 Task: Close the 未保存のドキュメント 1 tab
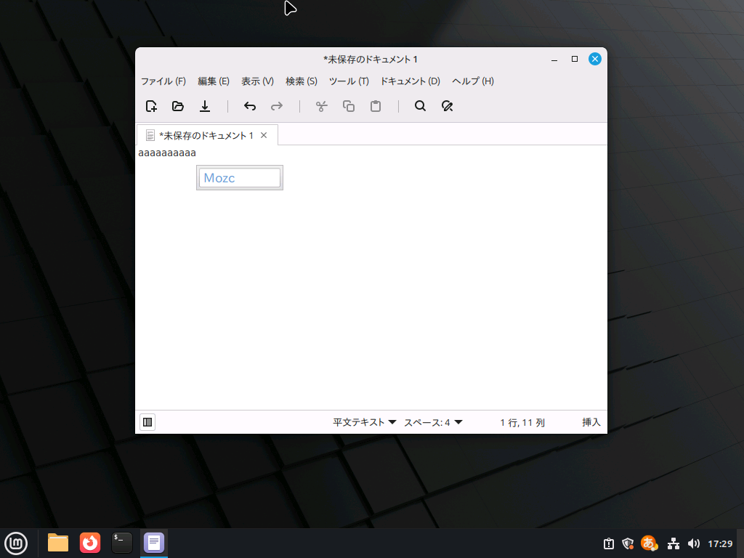pyautogui.click(x=264, y=135)
